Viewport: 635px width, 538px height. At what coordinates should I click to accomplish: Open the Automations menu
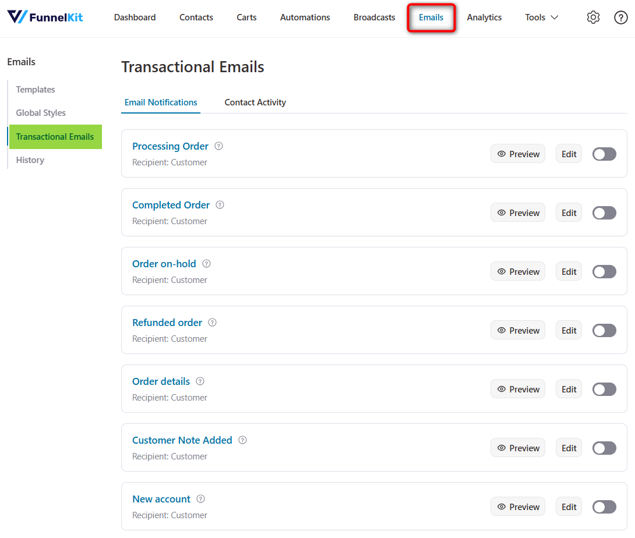(305, 17)
